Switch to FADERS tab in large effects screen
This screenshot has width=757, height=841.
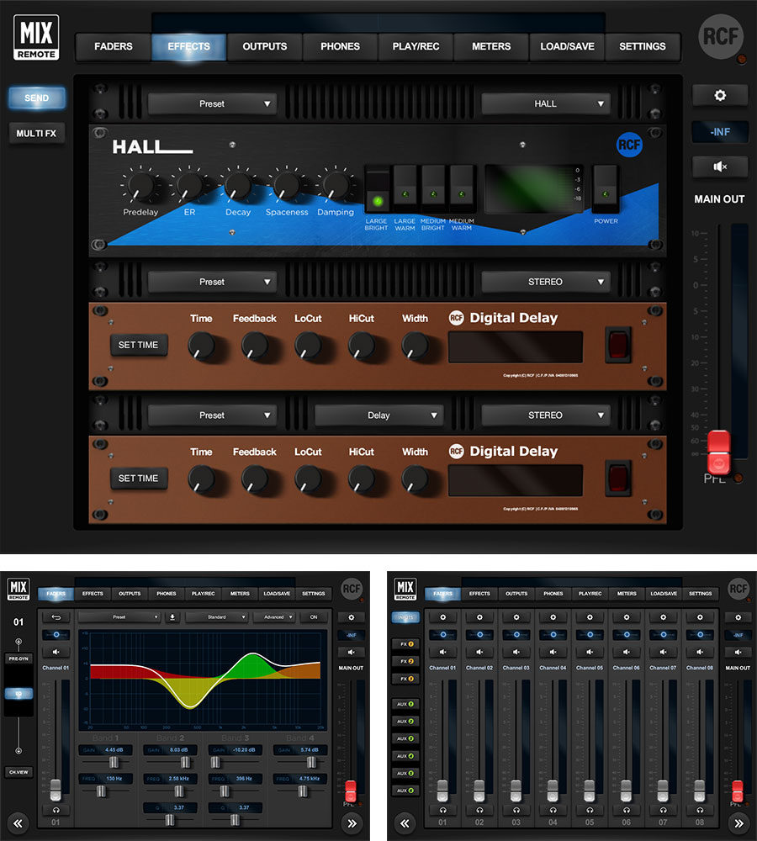[x=114, y=46]
